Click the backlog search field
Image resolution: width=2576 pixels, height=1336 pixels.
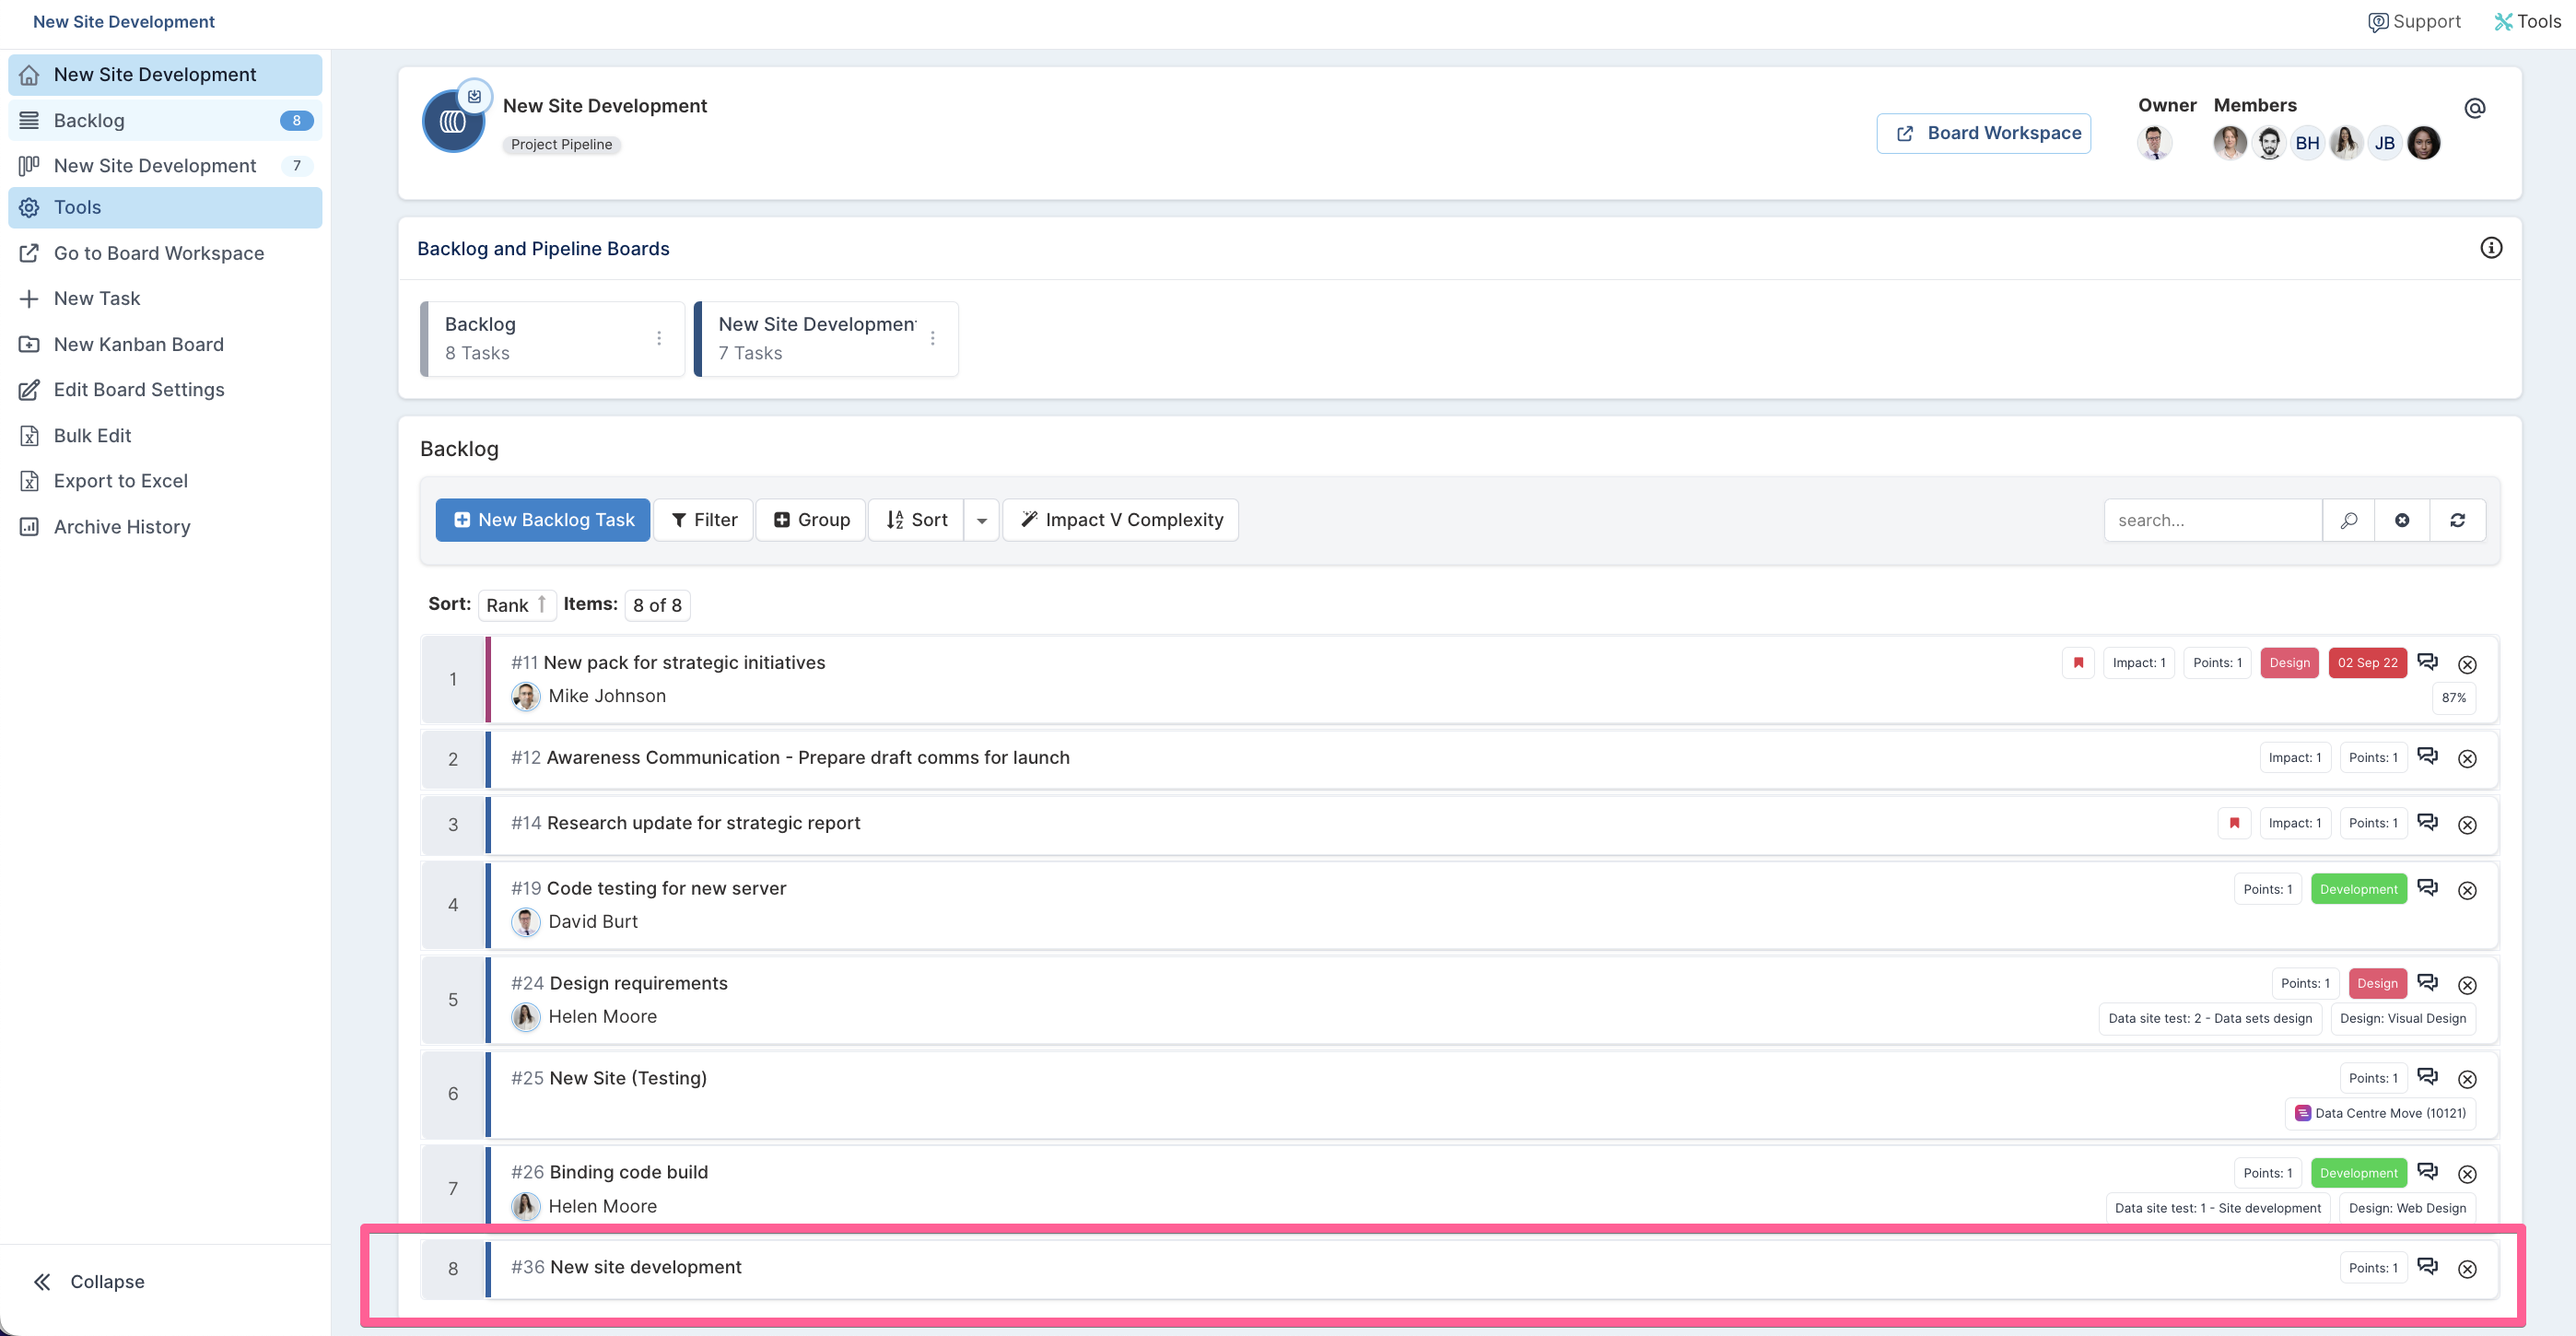click(2212, 520)
